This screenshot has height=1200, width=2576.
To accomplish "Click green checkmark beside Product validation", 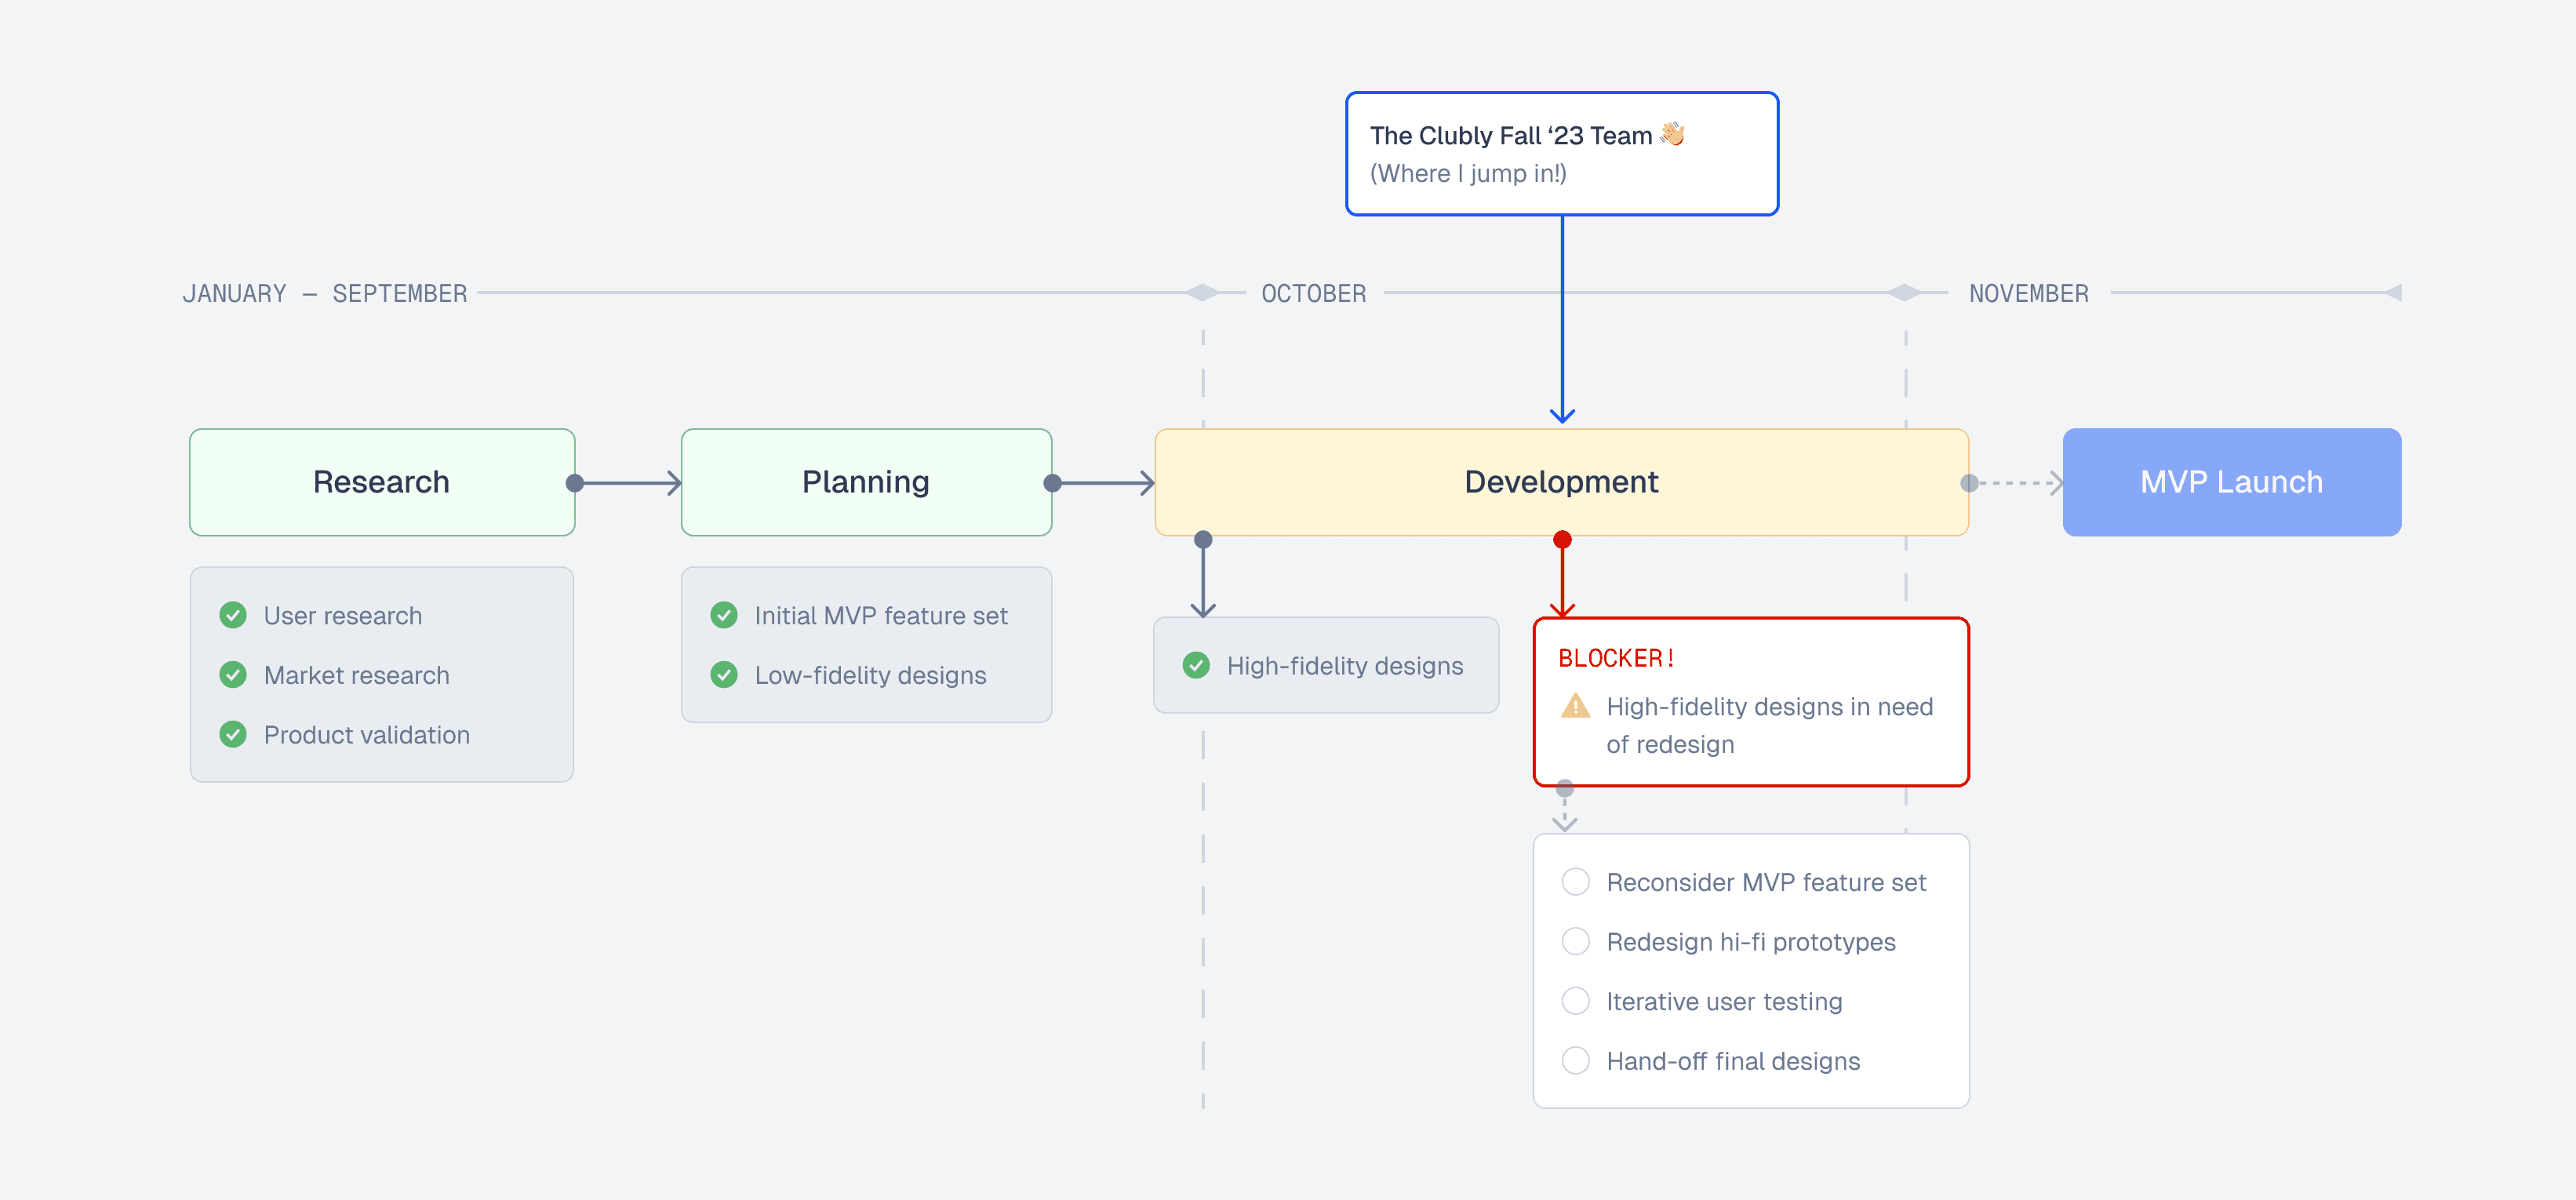I will click(x=233, y=735).
